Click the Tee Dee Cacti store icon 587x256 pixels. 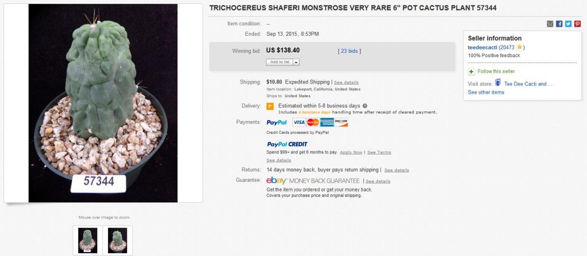click(x=498, y=83)
